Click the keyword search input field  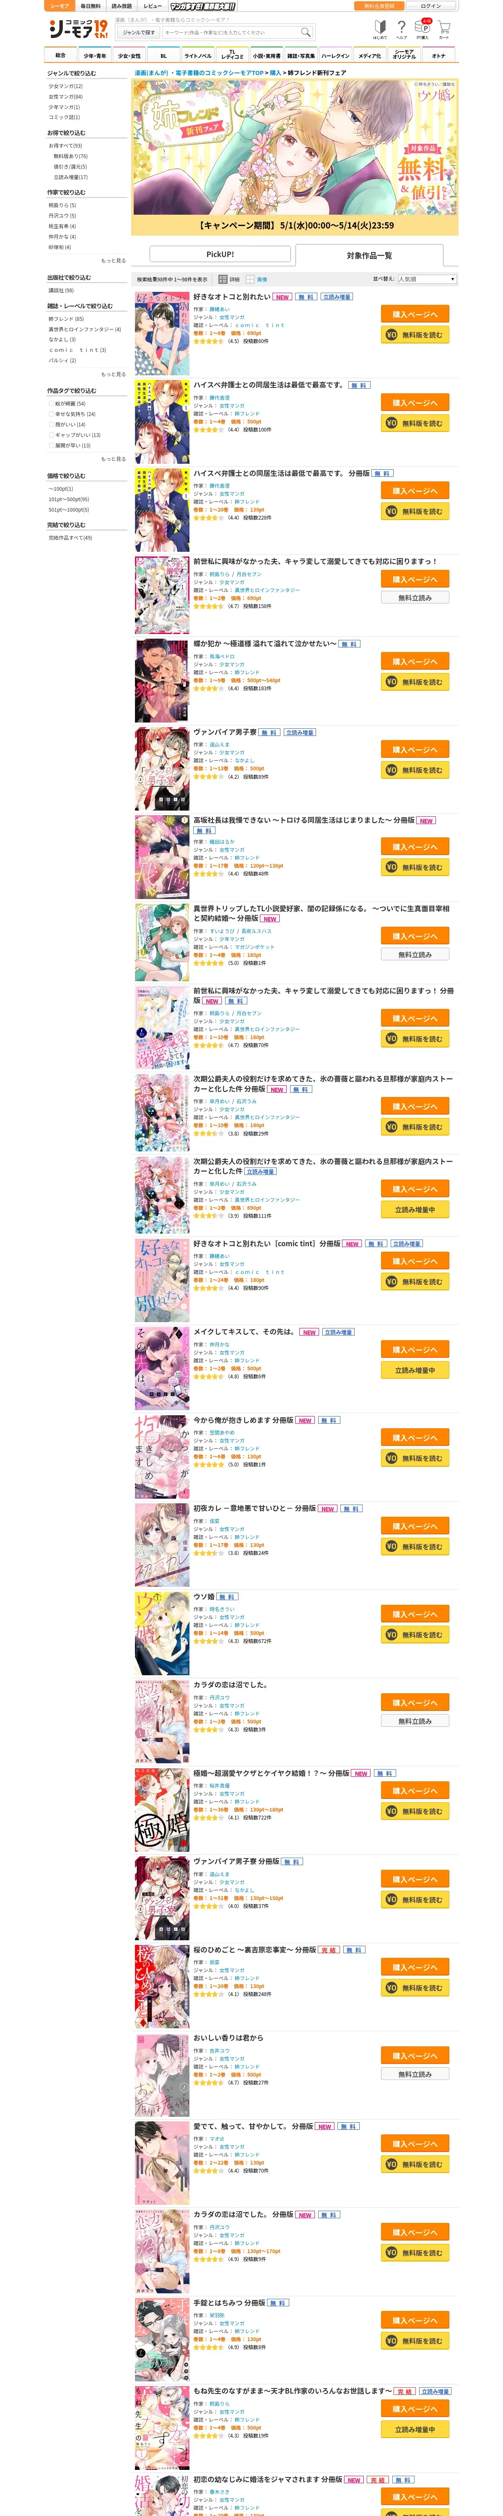[231, 32]
